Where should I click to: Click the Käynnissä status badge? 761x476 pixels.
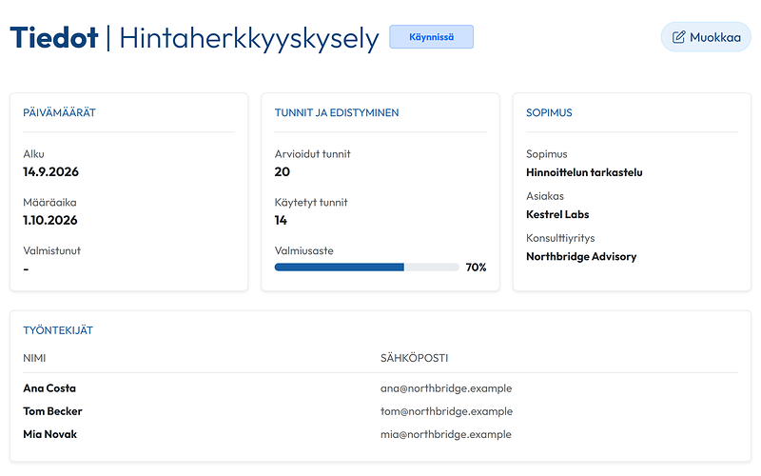click(432, 37)
